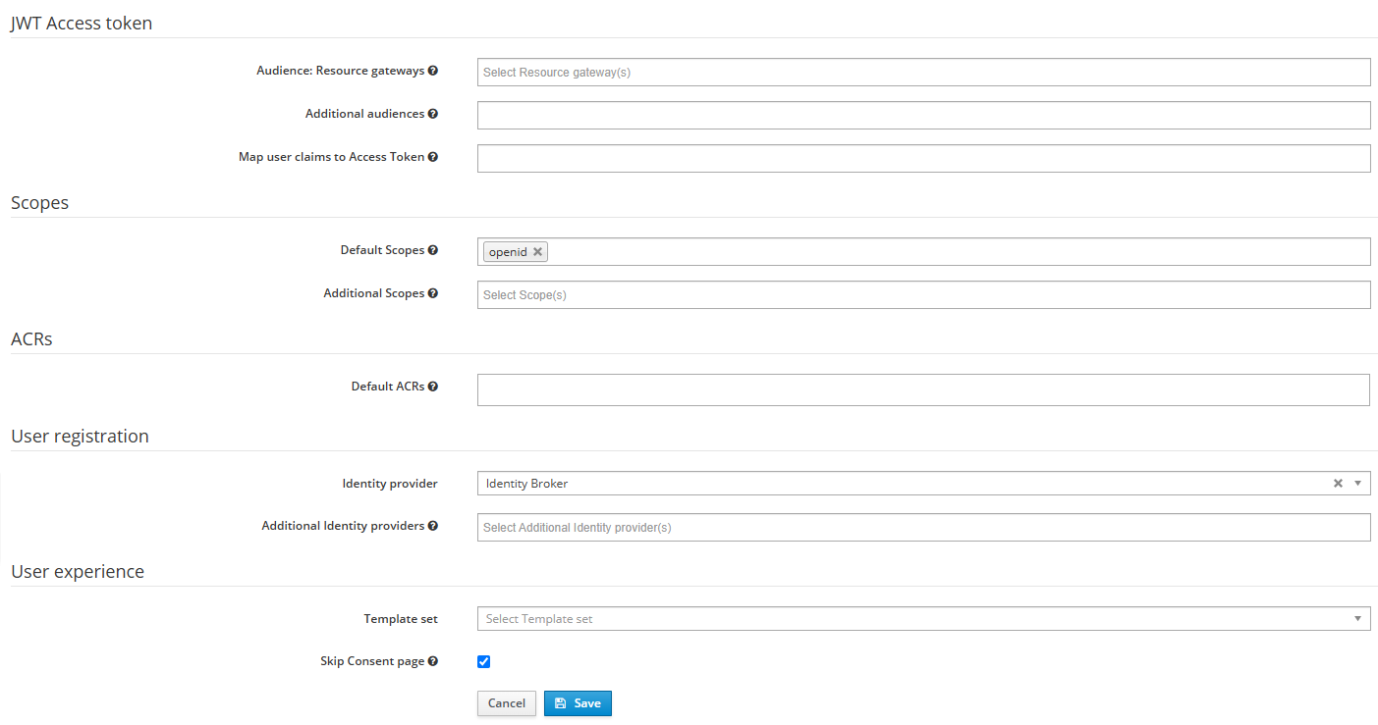Open the Template set dropdown

tap(923, 619)
